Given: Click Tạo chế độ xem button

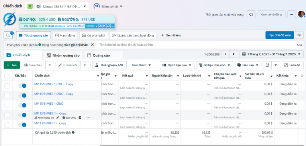Looking at the screenshot, I should pos(280,35).
